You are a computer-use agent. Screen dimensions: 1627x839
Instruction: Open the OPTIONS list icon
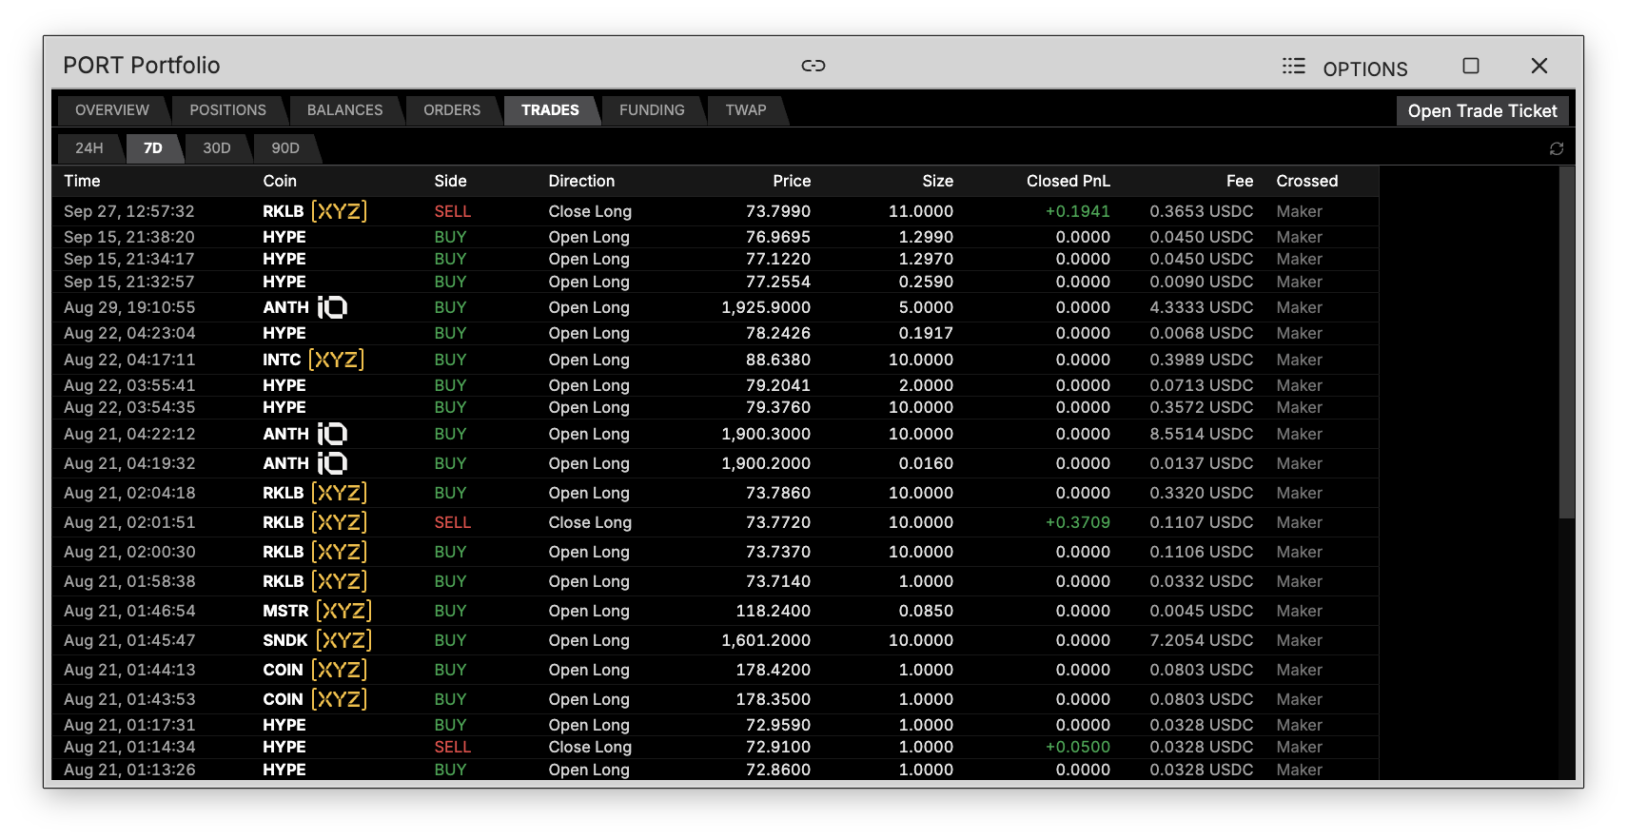(1293, 66)
